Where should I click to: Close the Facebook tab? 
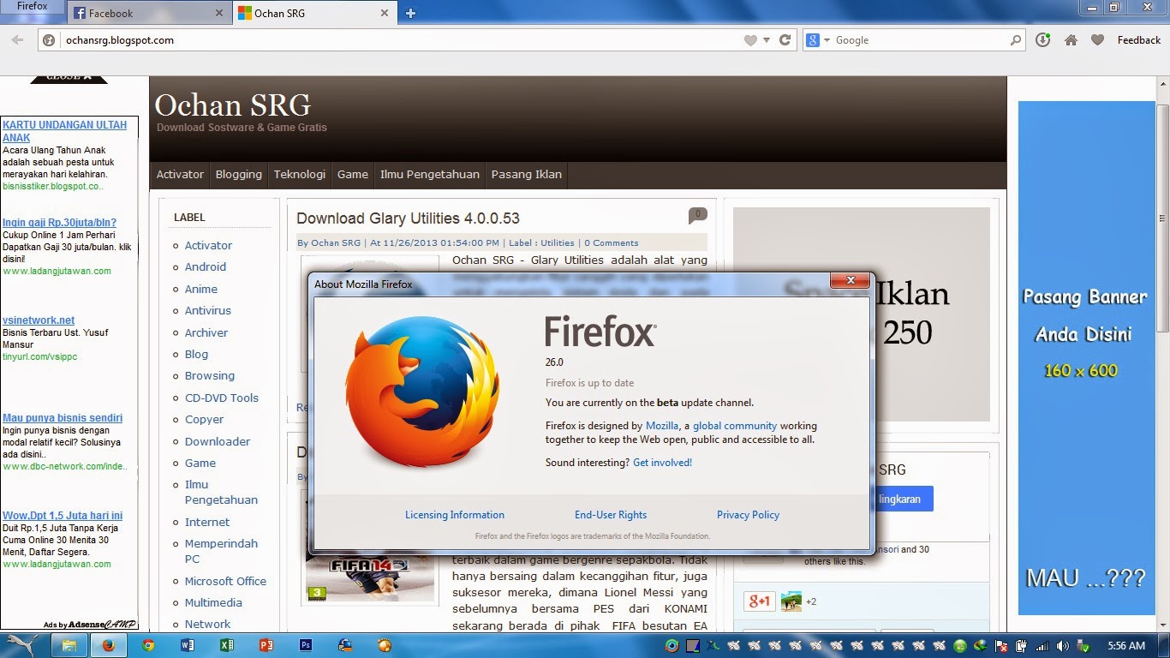tap(219, 13)
